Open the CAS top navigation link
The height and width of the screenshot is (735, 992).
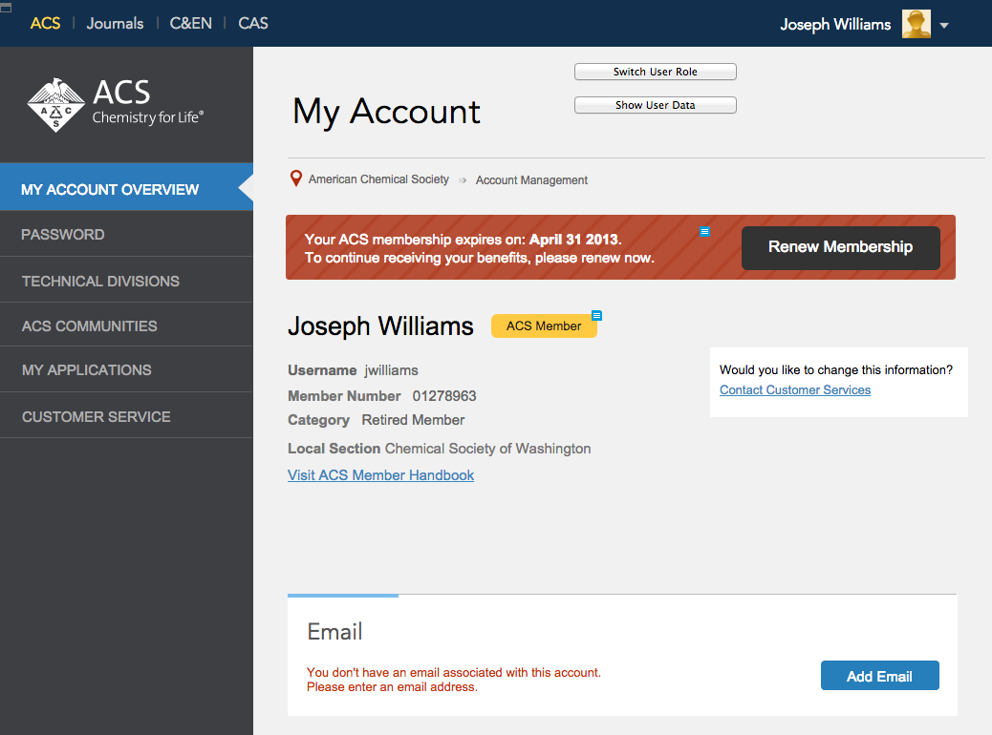253,23
